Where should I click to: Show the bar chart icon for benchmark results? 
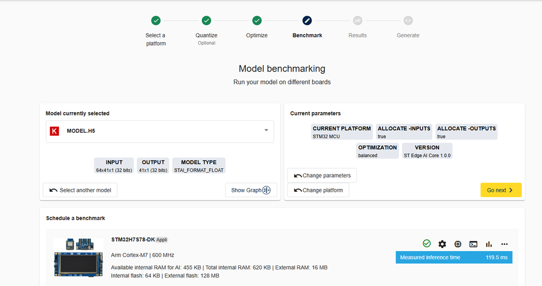coord(489,244)
